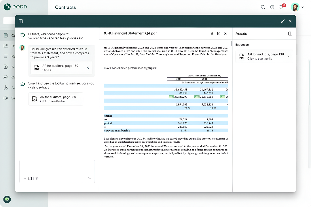Download the 10-K Financial Statement PDF
Screen dimensions: 311x207
pos(212,33)
